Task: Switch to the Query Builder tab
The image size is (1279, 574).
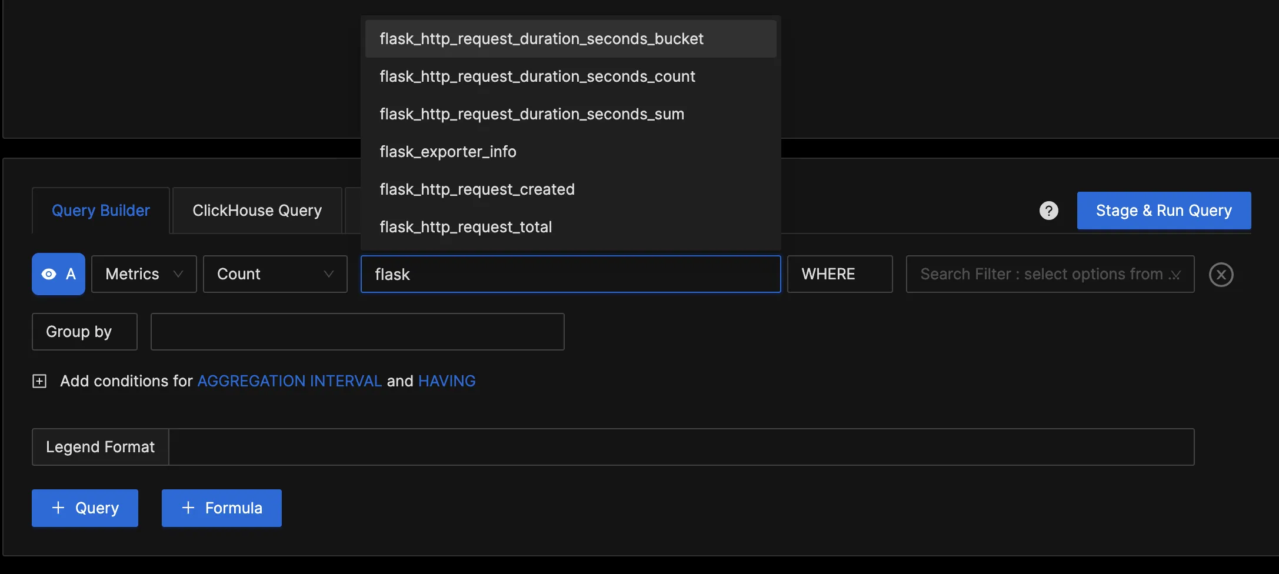Action: [x=101, y=211]
